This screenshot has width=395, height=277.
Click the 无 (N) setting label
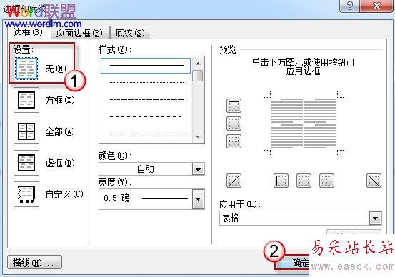click(x=56, y=69)
